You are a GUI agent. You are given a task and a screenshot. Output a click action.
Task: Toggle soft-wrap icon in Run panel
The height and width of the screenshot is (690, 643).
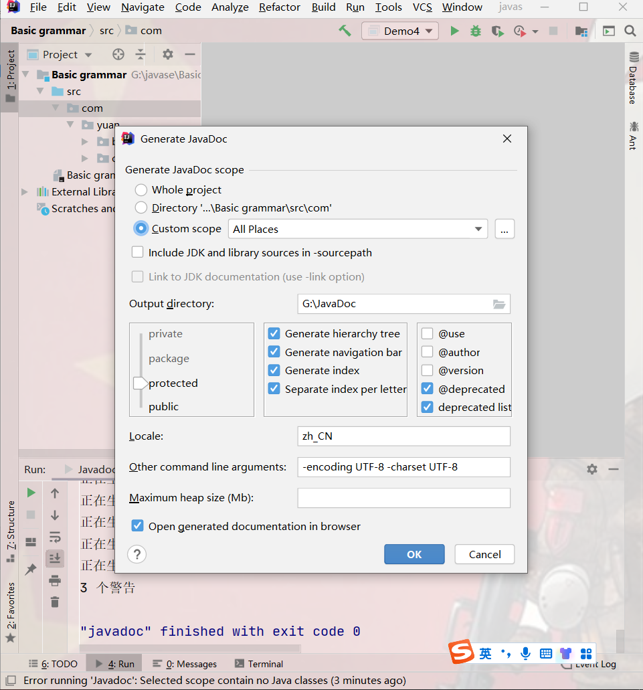pos(55,537)
